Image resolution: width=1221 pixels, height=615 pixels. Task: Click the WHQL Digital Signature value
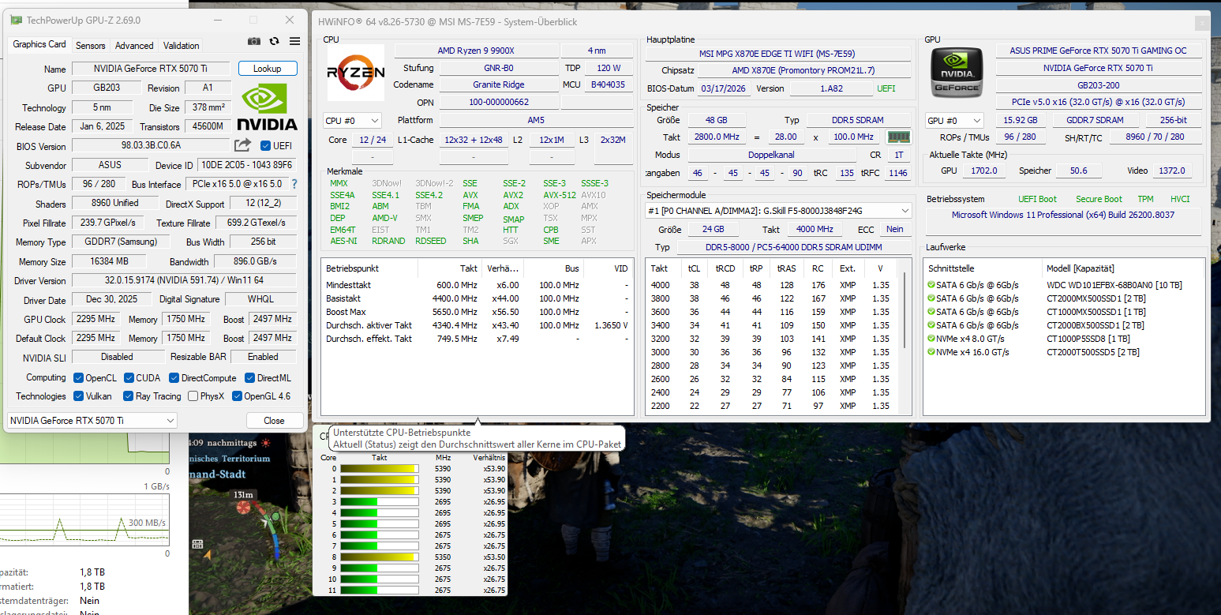(259, 299)
